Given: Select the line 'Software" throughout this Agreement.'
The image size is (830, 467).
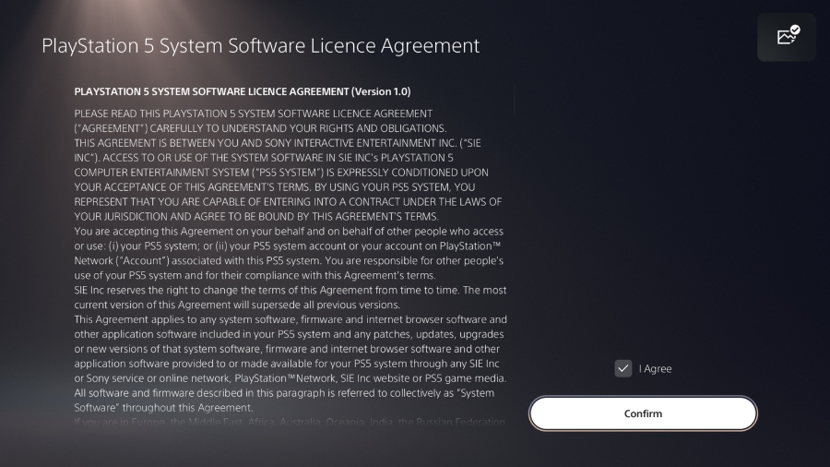Looking at the screenshot, I should [163, 408].
